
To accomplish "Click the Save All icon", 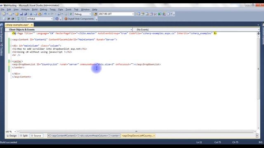I will click(26, 14).
